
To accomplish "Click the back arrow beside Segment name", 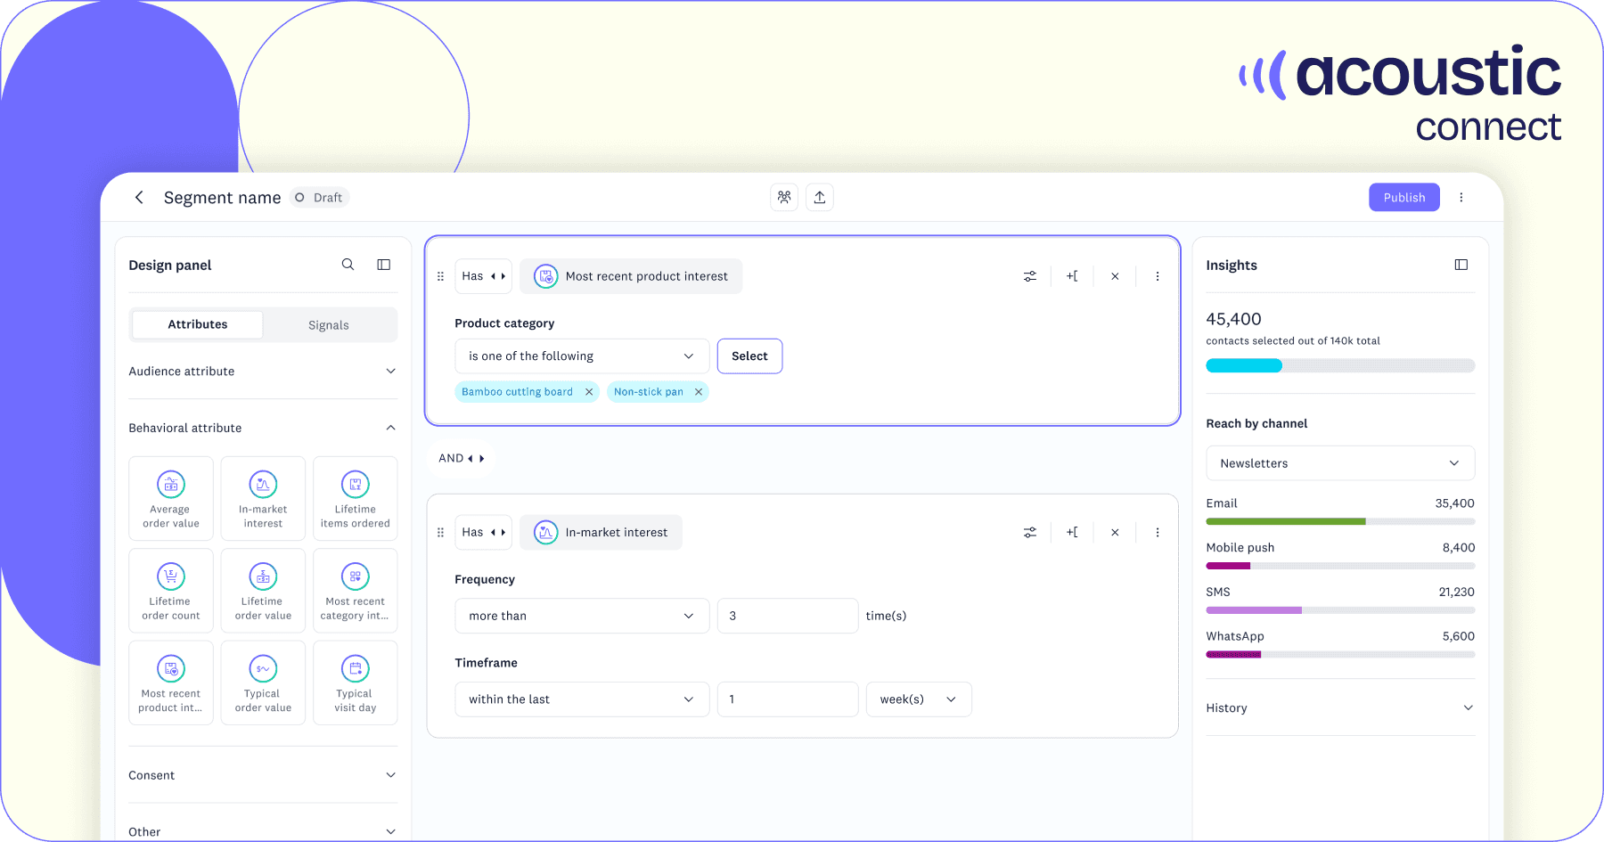I will (x=139, y=198).
